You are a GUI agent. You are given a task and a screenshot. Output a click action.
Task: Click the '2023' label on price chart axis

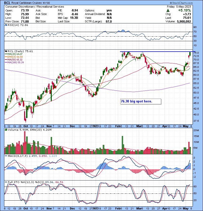coord(95,126)
